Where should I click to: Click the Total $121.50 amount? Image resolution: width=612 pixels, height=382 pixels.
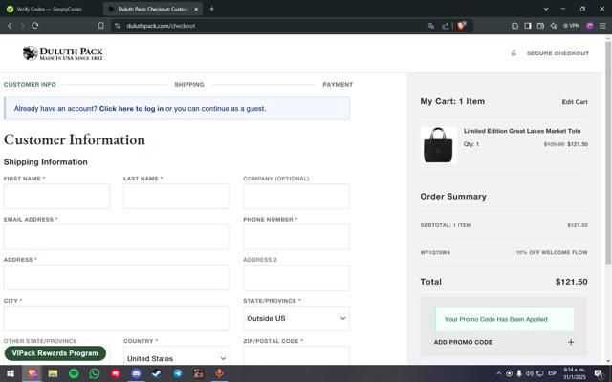click(x=572, y=282)
